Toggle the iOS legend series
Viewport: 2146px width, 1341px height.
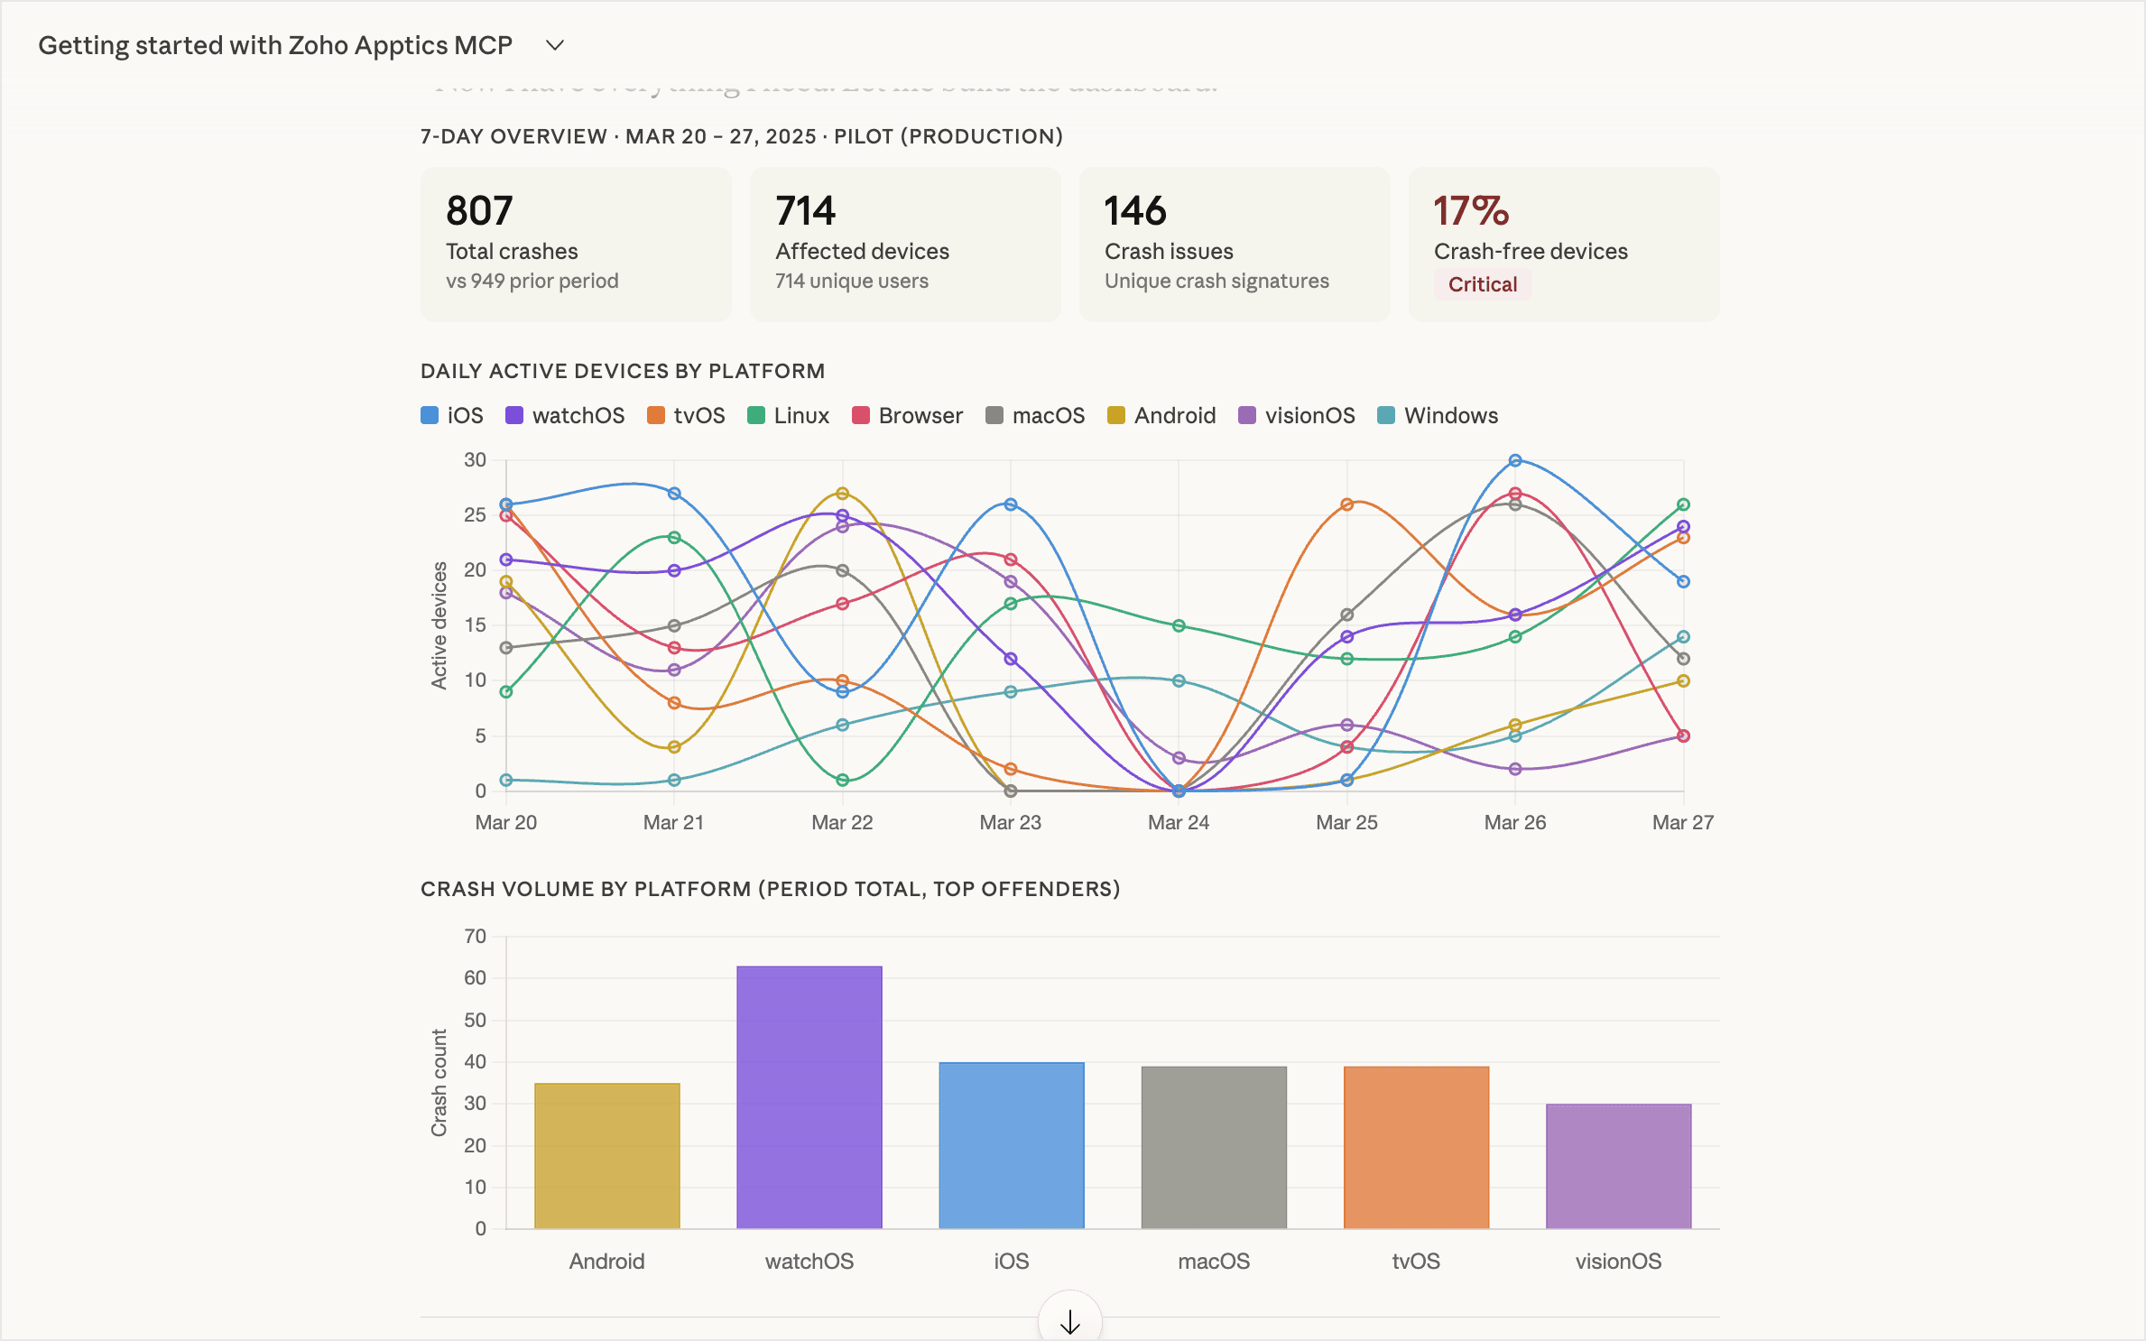point(452,415)
